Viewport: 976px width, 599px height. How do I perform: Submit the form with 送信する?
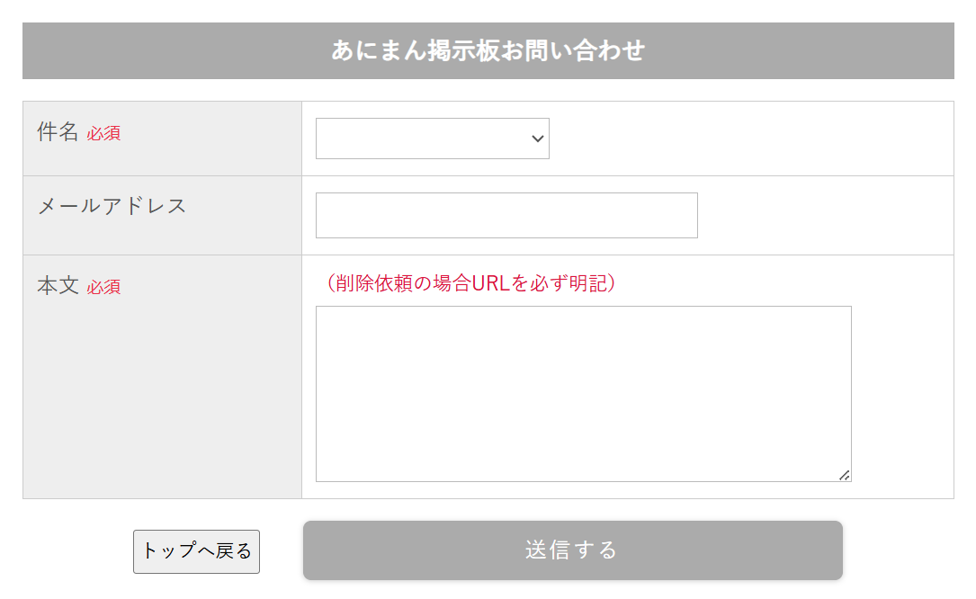pos(572,550)
